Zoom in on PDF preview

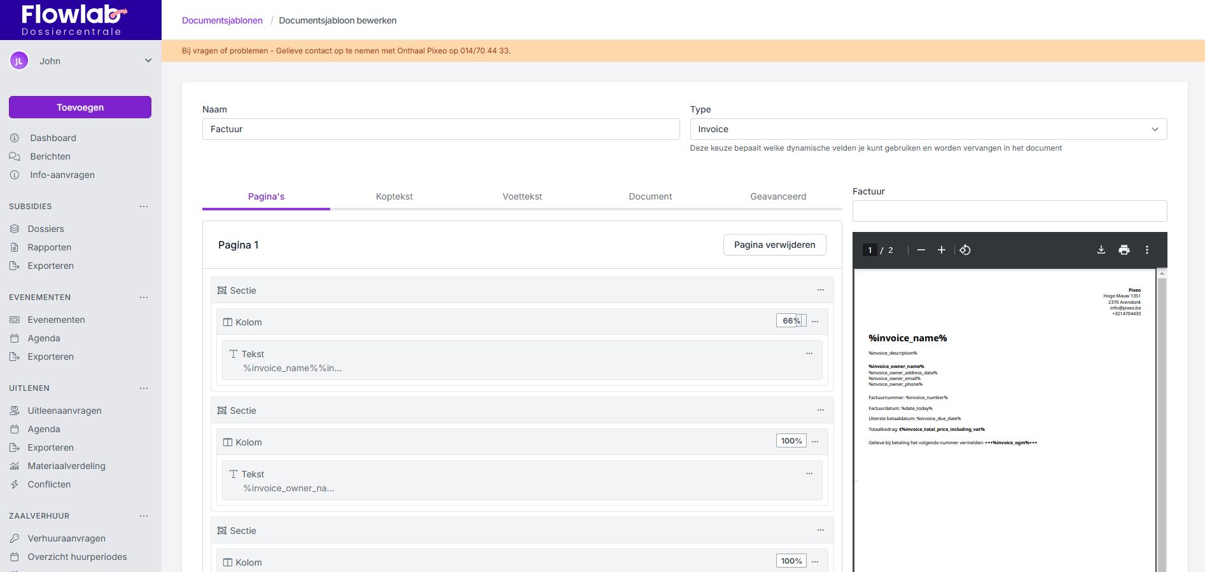(942, 250)
